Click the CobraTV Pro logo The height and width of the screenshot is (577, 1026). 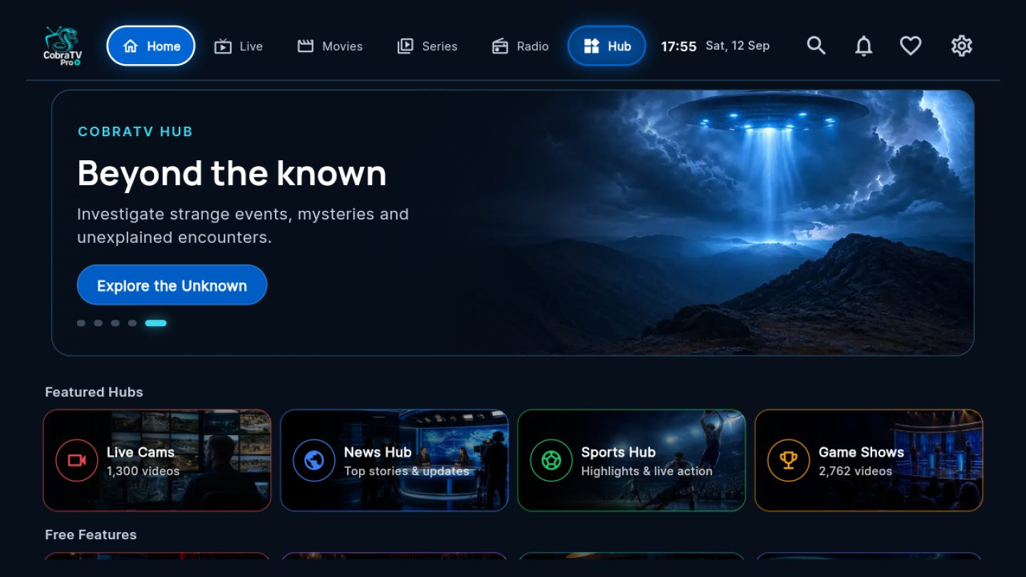(63, 46)
